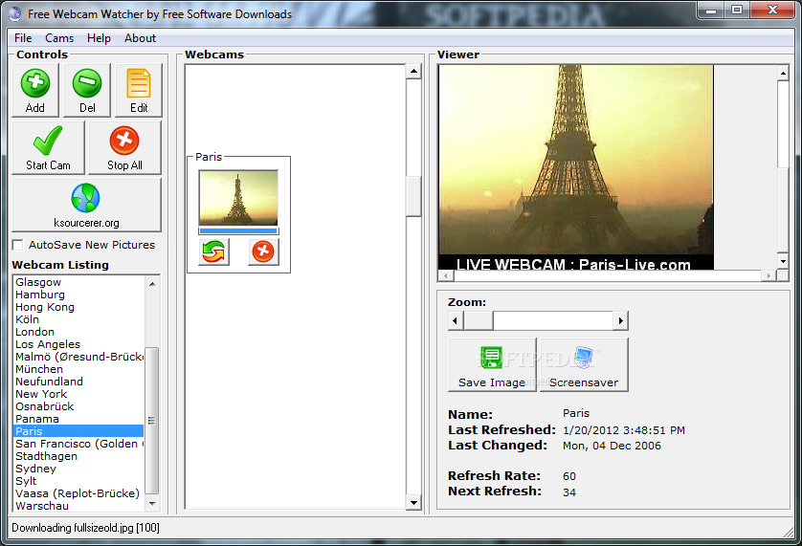
Task: Select San Francisco (Golden Gate) entry
Action: coord(78,444)
